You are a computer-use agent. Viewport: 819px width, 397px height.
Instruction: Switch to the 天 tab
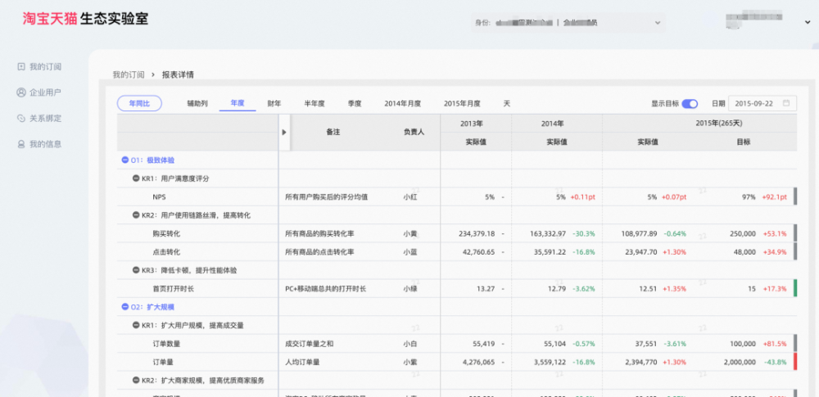tap(507, 103)
